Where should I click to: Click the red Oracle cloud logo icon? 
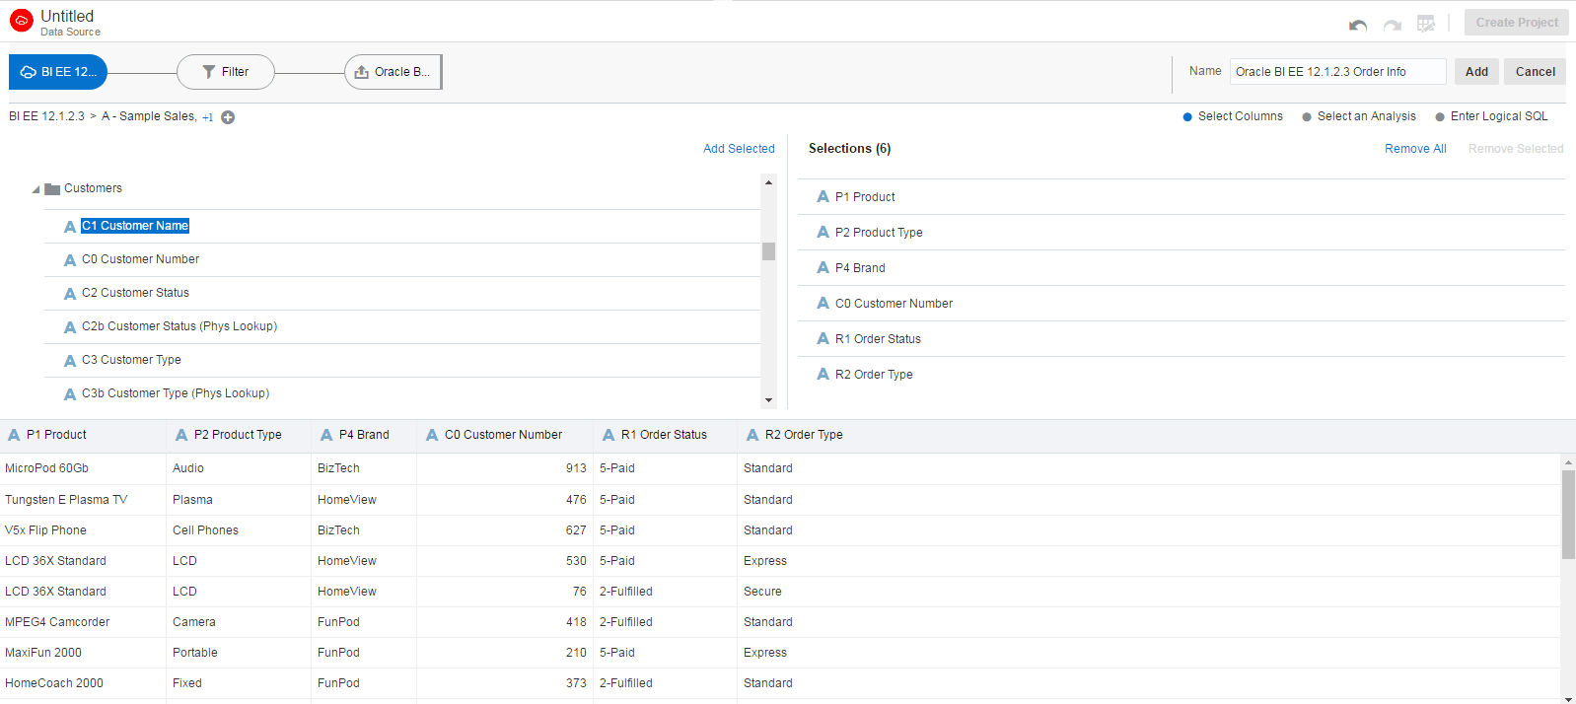(22, 21)
